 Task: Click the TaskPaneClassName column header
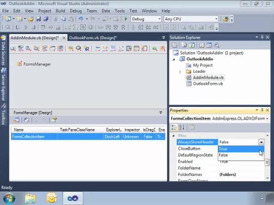(81, 130)
